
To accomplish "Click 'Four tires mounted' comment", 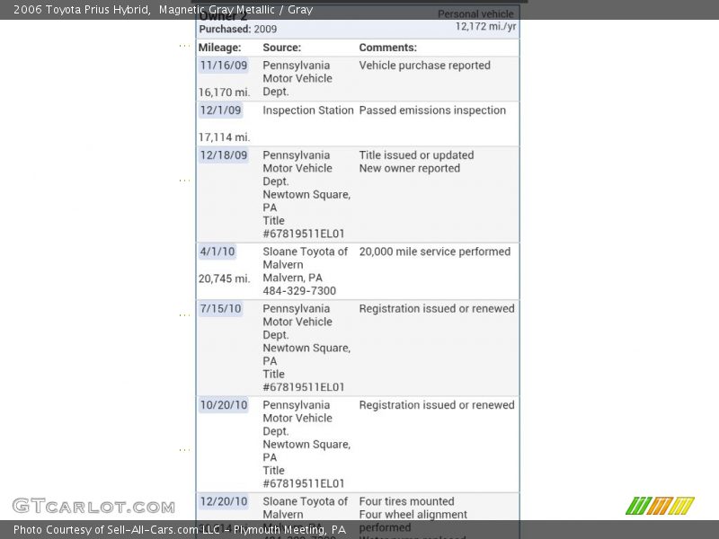I will pyautogui.click(x=407, y=501).
